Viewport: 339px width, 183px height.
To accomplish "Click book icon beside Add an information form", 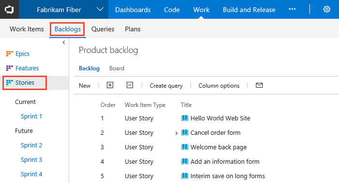I will point(184,161).
